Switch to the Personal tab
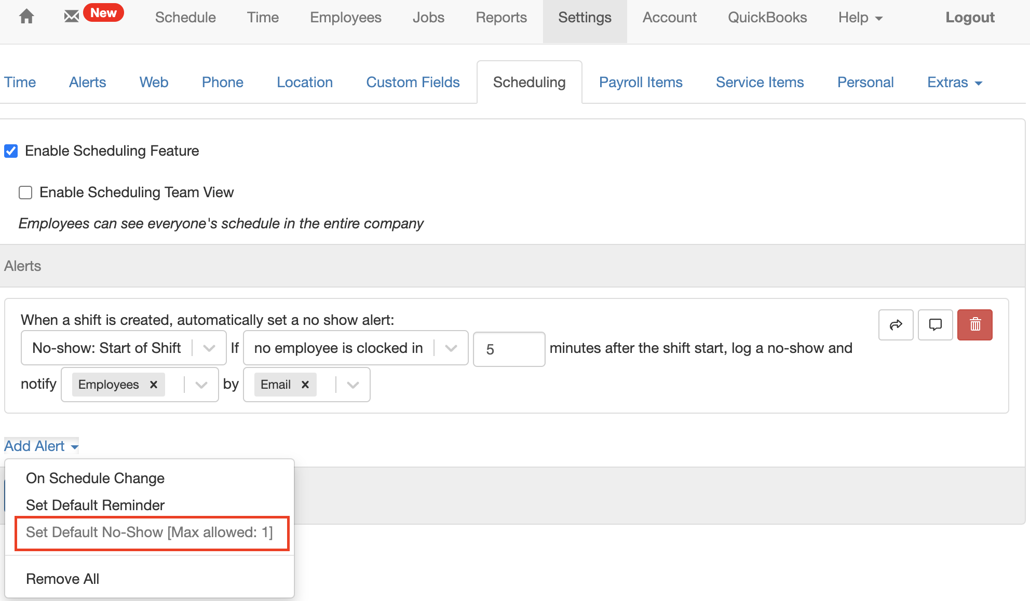 click(x=865, y=83)
